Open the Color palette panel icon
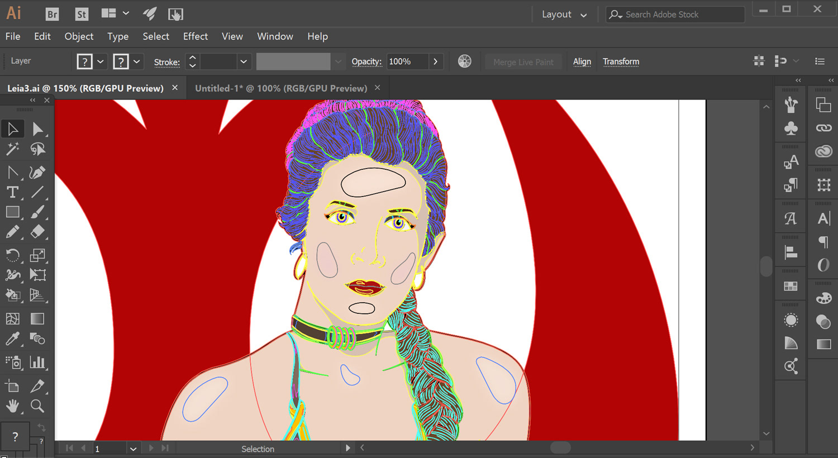This screenshot has height=458, width=838. [824, 298]
